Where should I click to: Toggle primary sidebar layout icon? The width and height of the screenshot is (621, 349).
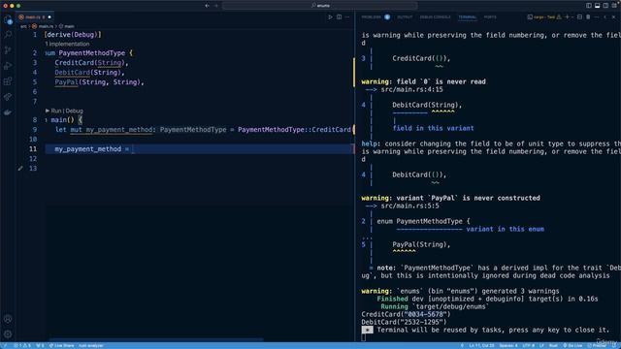[x=589, y=6]
